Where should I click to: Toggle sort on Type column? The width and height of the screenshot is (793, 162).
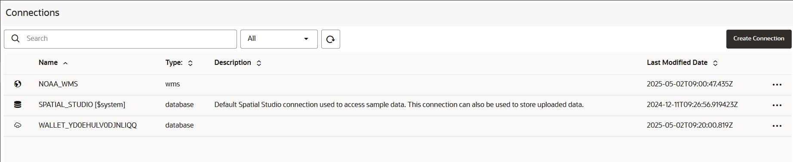point(190,63)
